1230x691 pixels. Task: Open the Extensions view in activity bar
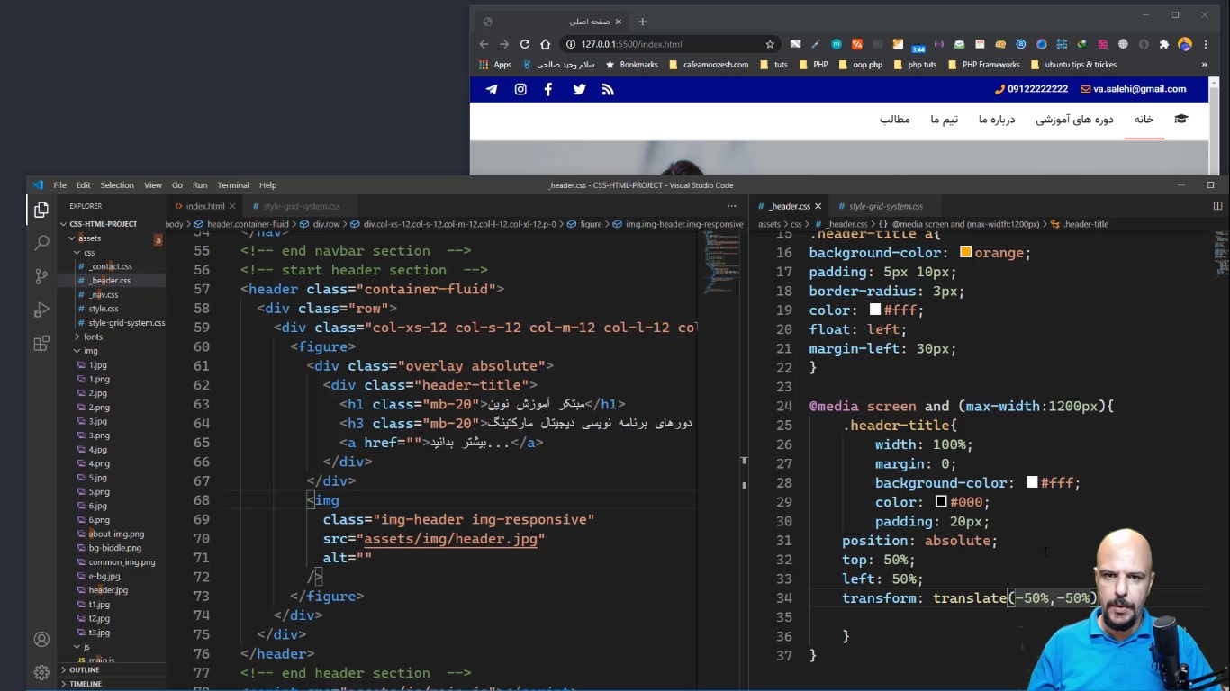pos(41,343)
